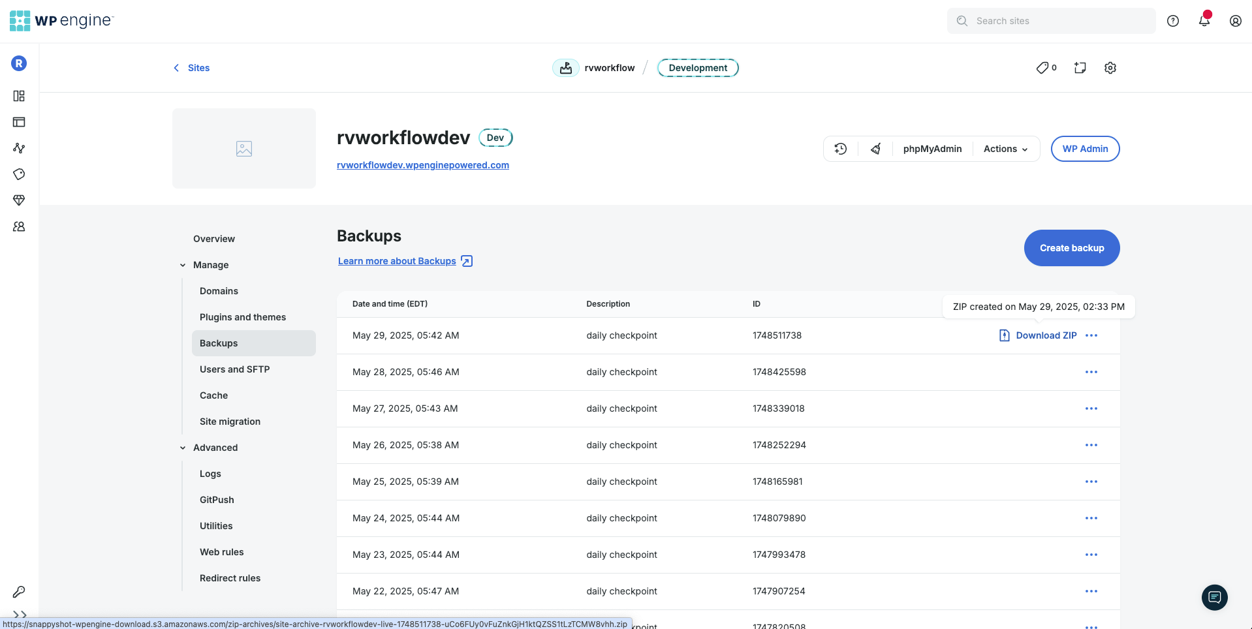Click rvworkflow breadcrumb name
The image size is (1252, 629).
click(x=610, y=68)
